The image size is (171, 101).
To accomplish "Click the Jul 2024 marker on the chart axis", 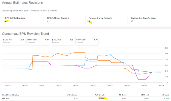I will pos(161,85).
